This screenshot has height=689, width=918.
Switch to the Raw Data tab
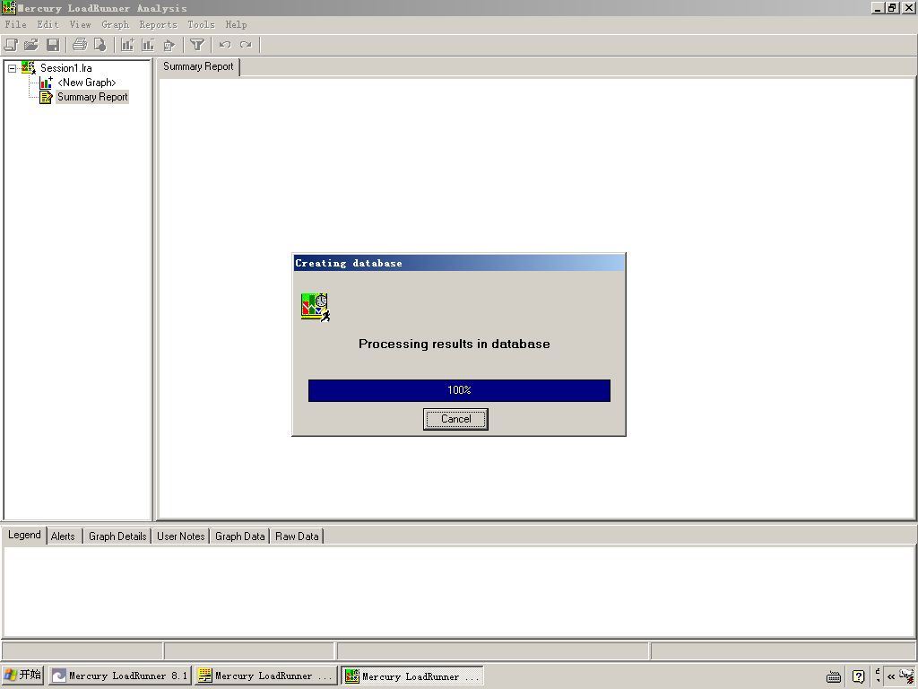pos(297,536)
